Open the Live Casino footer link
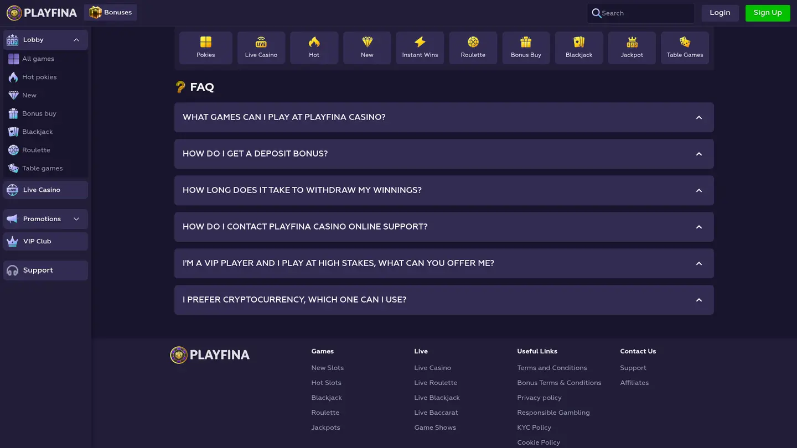The image size is (797, 448). pos(432,368)
